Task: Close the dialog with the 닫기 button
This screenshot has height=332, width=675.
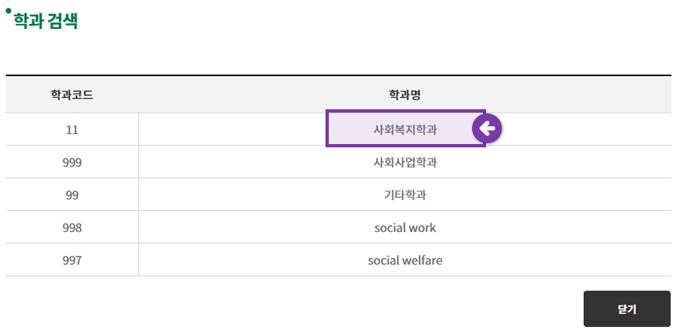Action: [x=627, y=309]
